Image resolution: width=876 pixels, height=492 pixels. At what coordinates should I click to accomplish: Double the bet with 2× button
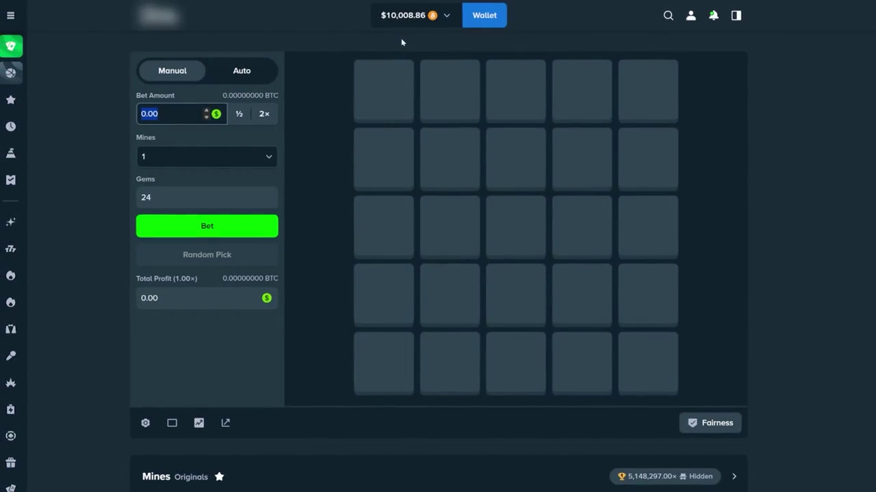(264, 114)
